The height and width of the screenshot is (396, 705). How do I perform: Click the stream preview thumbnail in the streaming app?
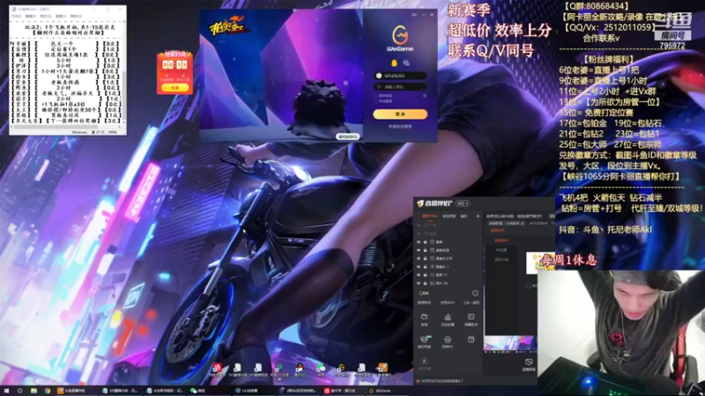coord(510,343)
